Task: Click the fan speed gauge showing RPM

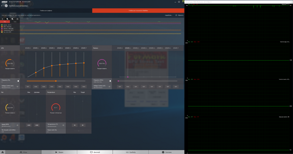Action: pyautogui.click(x=10, y=108)
